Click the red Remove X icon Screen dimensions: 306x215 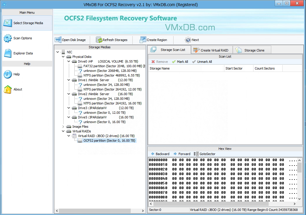point(153,62)
